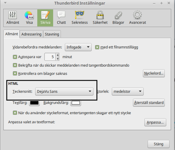Toggle med ett filnamnstillägg checkbox
This screenshot has height=150, width=175.
point(97,47)
